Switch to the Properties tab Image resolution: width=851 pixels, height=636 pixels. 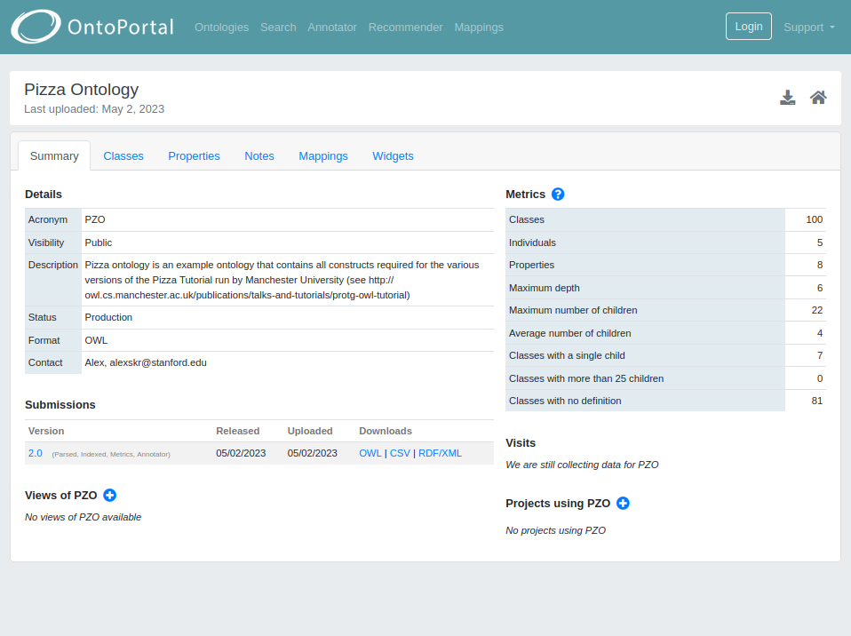[x=194, y=156]
